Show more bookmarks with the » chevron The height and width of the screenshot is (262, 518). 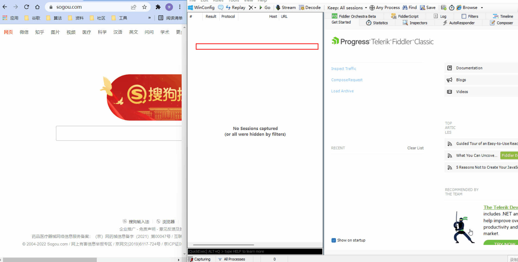click(149, 18)
